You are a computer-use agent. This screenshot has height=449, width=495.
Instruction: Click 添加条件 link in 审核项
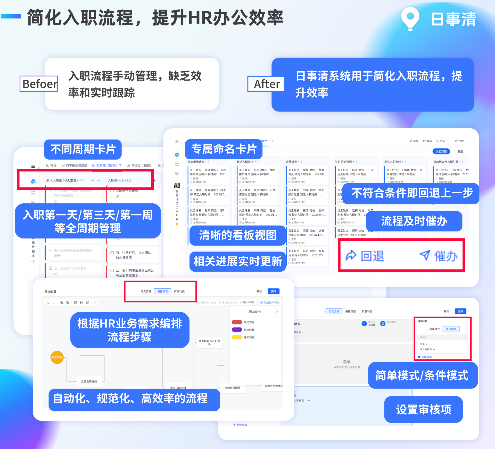point(425,357)
